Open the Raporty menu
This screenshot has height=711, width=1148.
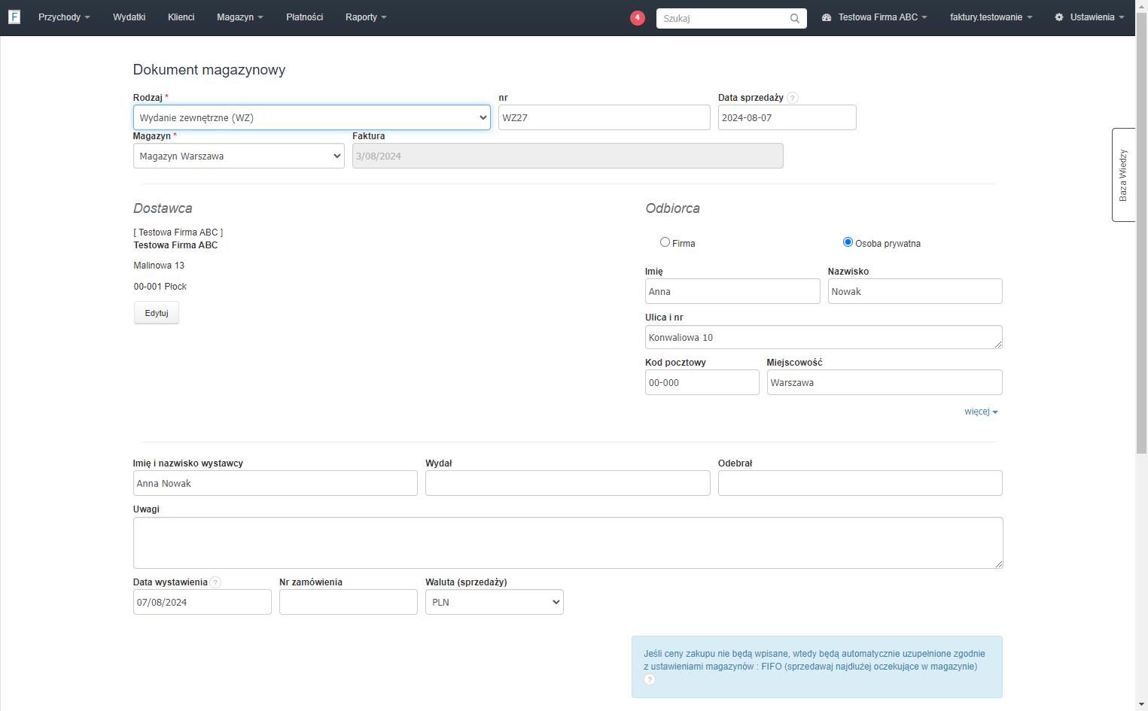tap(366, 17)
